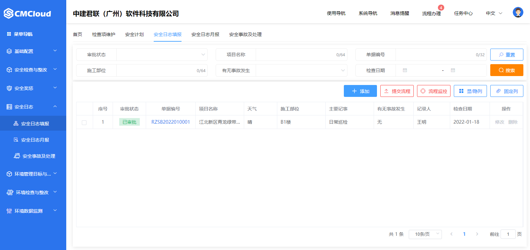Viewport: 530px width, 250px height.
Task: Select the 安全日志填报 tab
Action: pyautogui.click(x=168, y=34)
